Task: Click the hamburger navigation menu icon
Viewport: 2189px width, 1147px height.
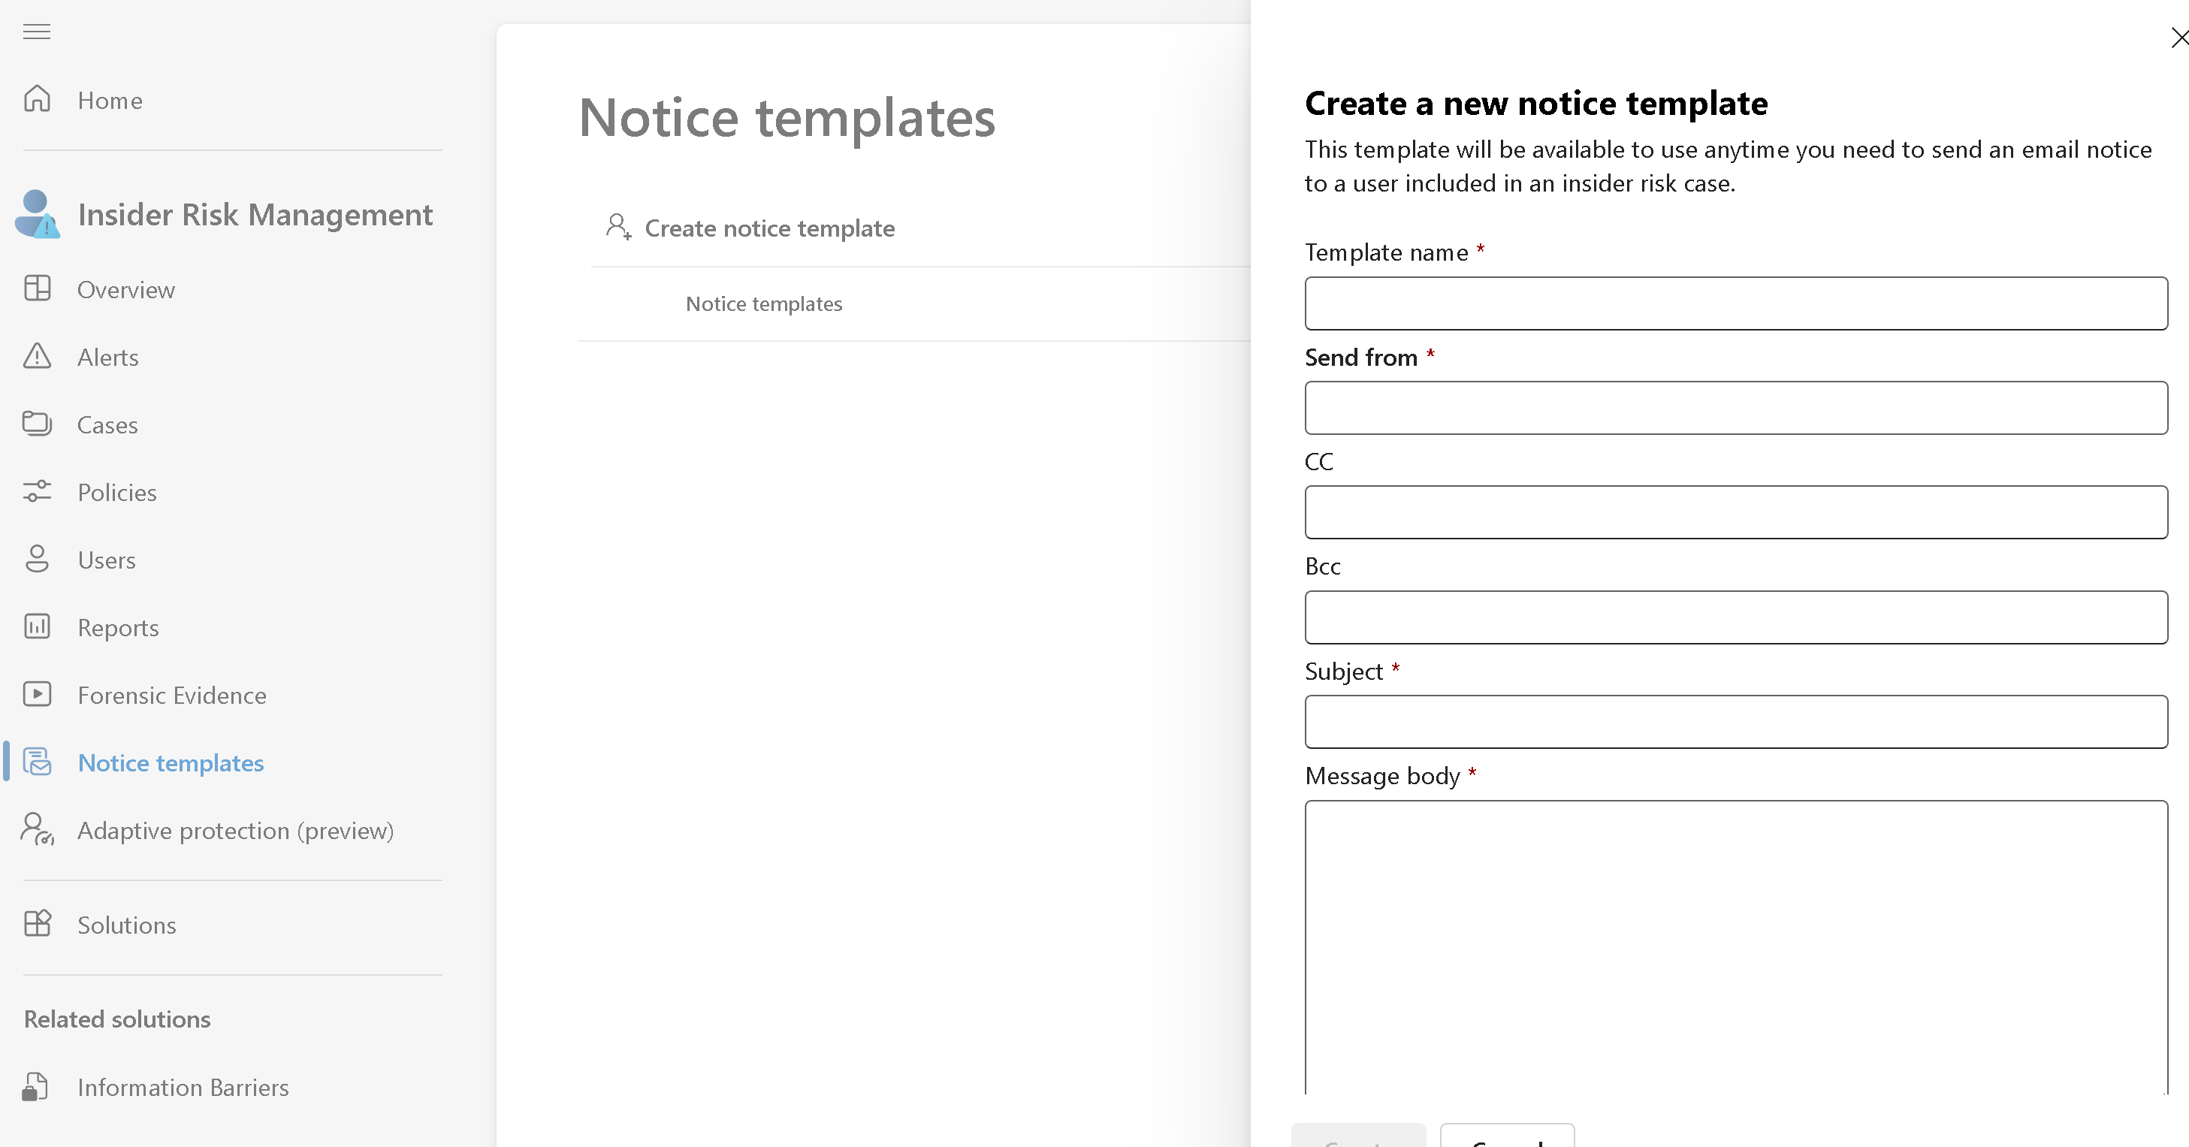Action: 37,32
